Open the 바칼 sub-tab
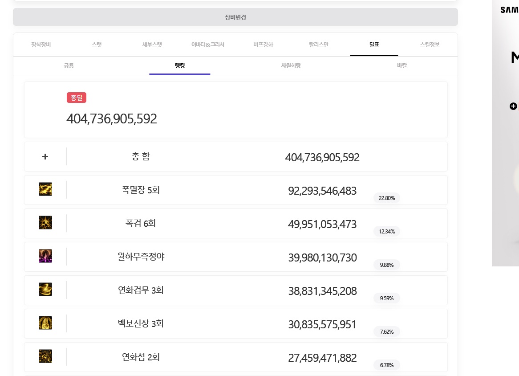The height and width of the screenshot is (376, 519). [401, 66]
